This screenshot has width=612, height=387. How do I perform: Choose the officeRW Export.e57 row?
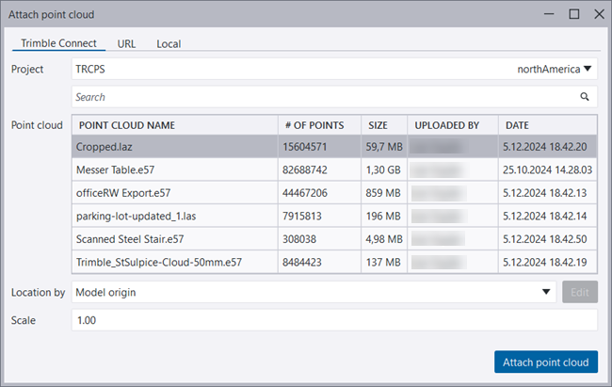174,193
